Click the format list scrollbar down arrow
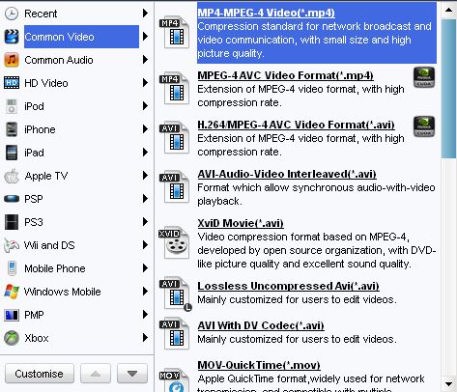Screen dimensions: 457x392 point(448,383)
